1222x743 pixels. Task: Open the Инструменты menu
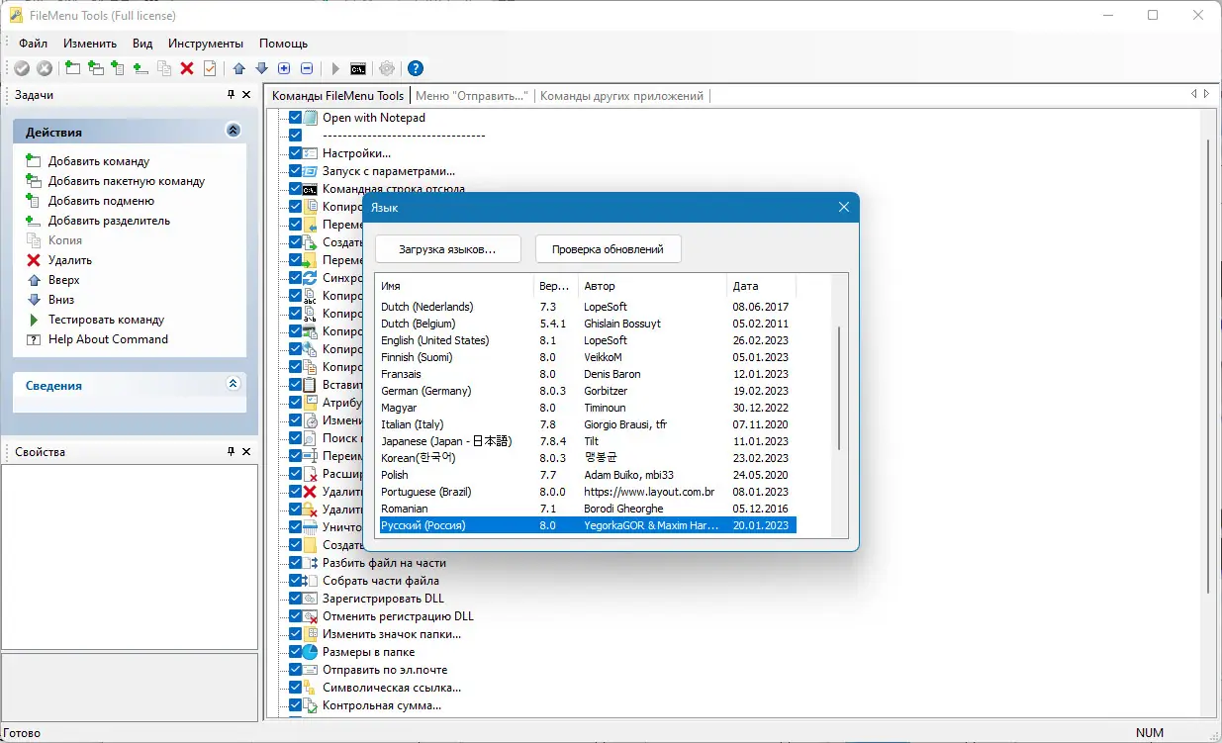[x=206, y=44]
